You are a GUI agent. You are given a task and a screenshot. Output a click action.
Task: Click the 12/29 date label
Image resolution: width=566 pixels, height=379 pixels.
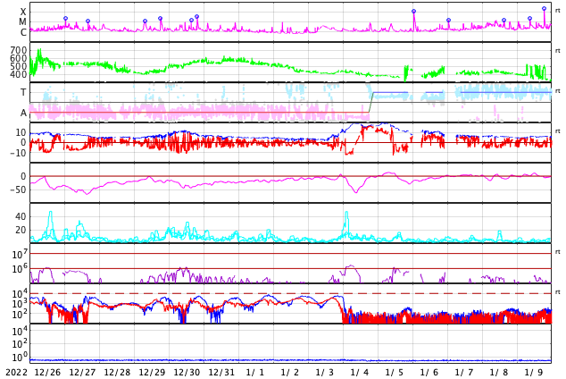tap(152, 373)
